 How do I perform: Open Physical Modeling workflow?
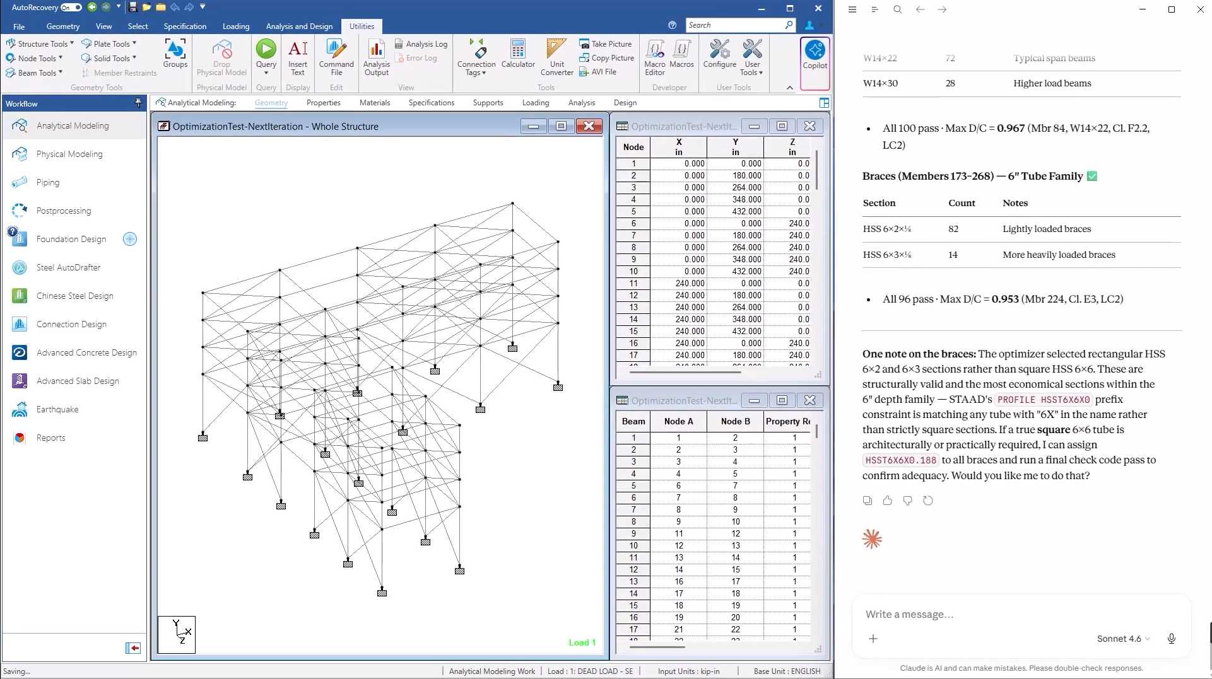pyautogui.click(x=69, y=154)
